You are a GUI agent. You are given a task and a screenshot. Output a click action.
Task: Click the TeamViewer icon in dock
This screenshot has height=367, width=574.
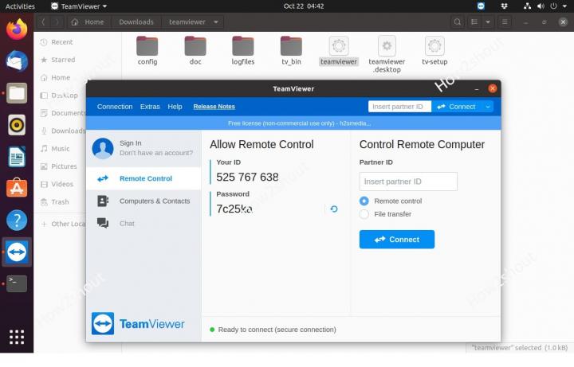pos(17,252)
